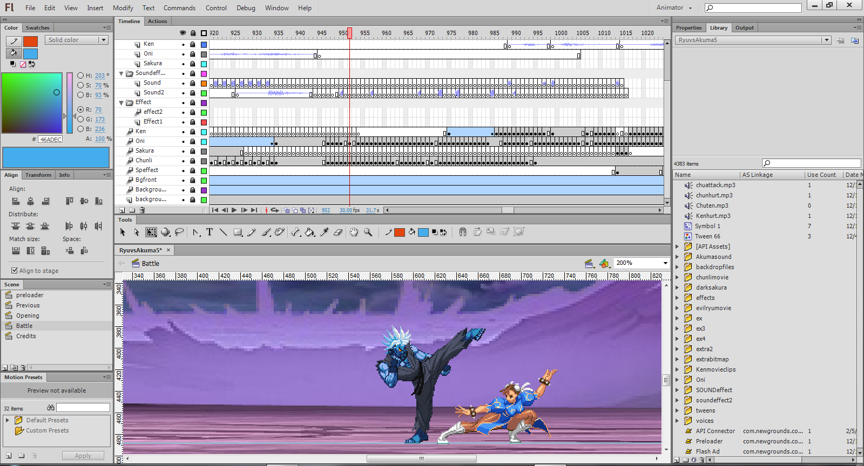Click the blue fill color swatch
The width and height of the screenshot is (864, 466).
pos(30,53)
